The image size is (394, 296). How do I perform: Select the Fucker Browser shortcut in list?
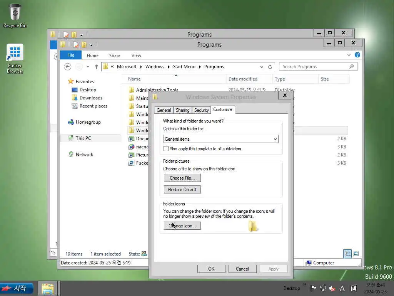point(138,163)
